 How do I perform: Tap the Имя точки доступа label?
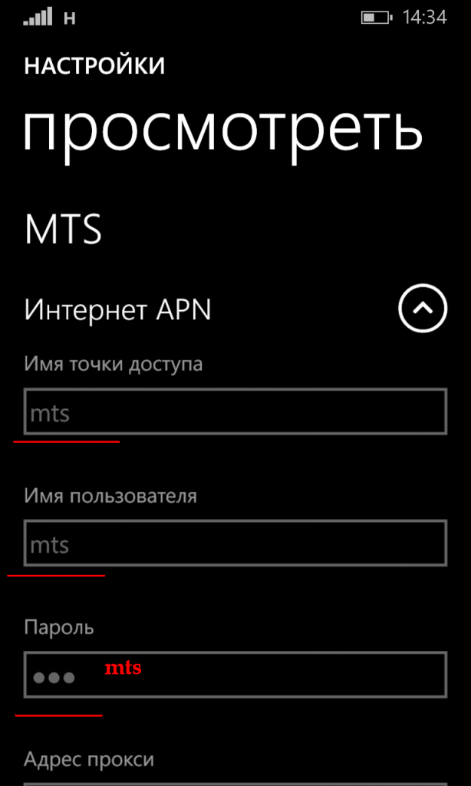114,365
